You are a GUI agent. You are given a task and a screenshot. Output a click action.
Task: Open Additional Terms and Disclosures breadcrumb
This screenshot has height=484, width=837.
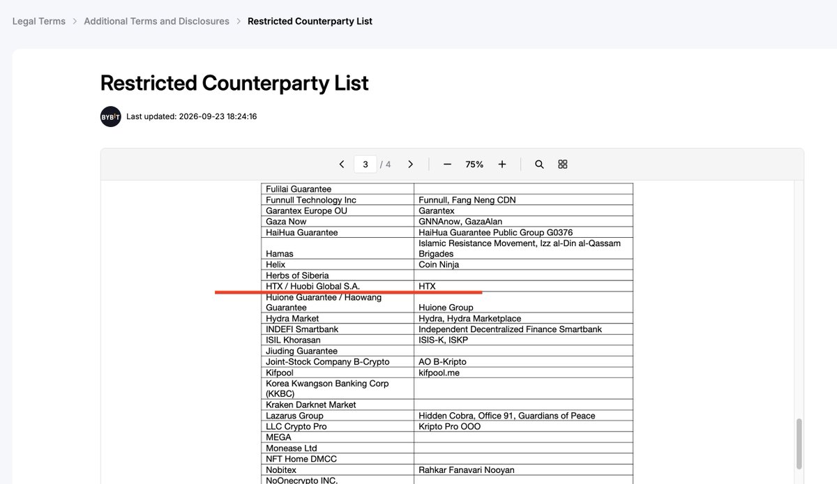pos(157,22)
